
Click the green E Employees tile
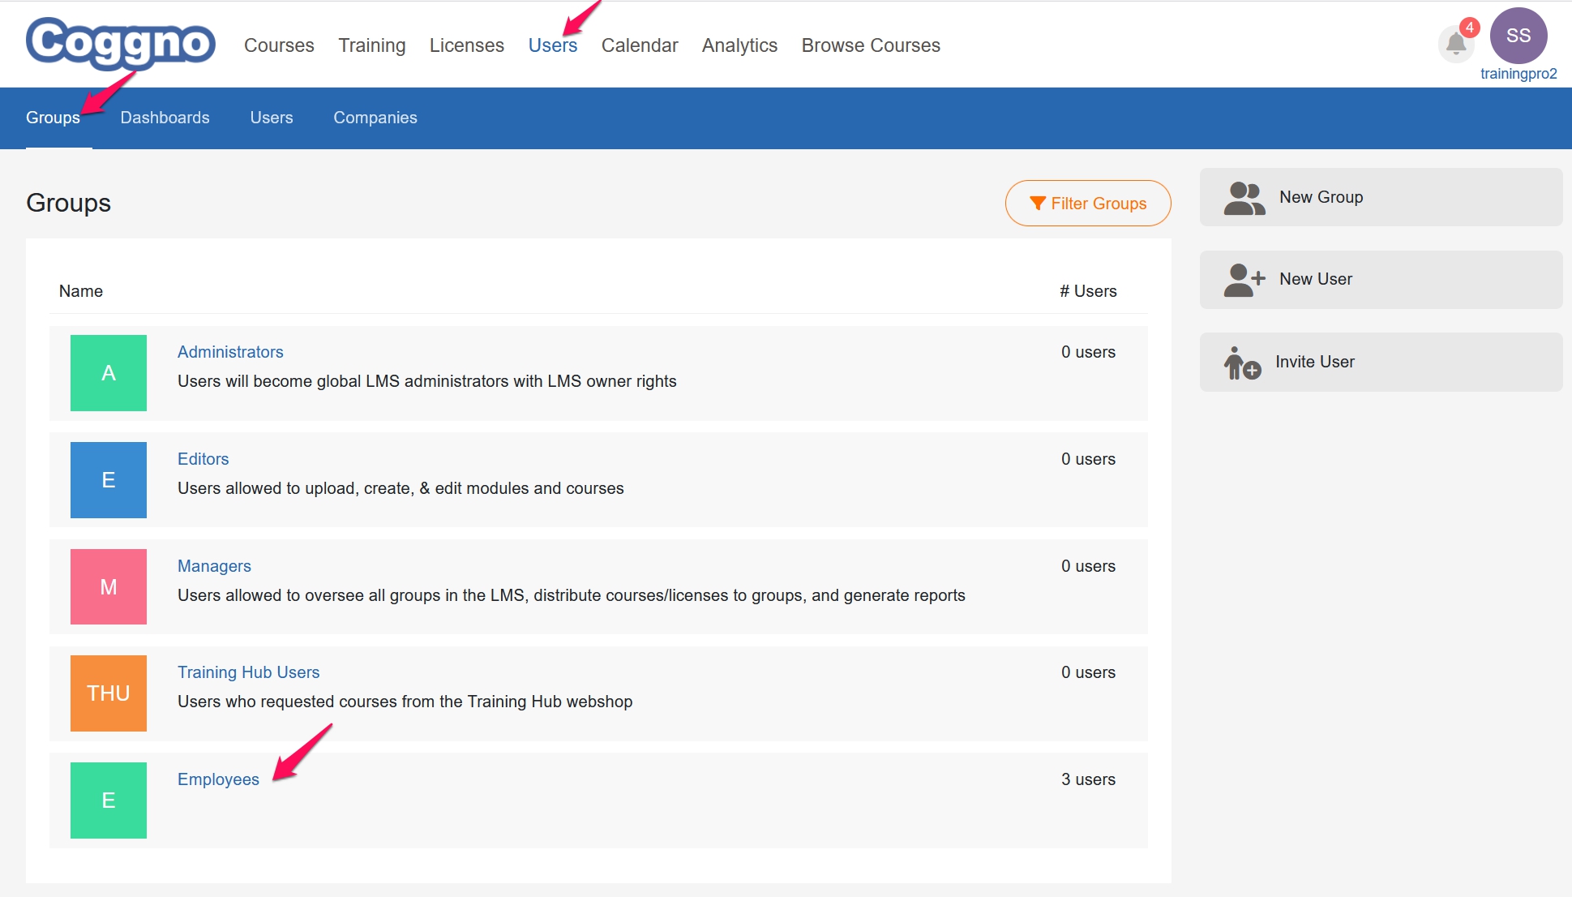click(109, 800)
